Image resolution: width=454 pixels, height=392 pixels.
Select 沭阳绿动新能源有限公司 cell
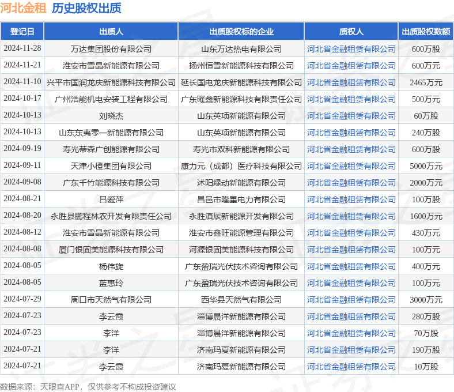241,183
